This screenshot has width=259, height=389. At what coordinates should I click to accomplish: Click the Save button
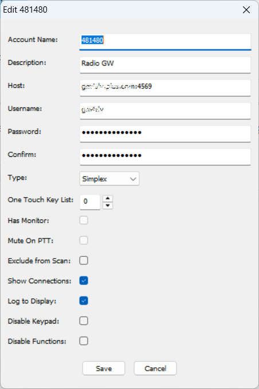pyautogui.click(x=104, y=368)
